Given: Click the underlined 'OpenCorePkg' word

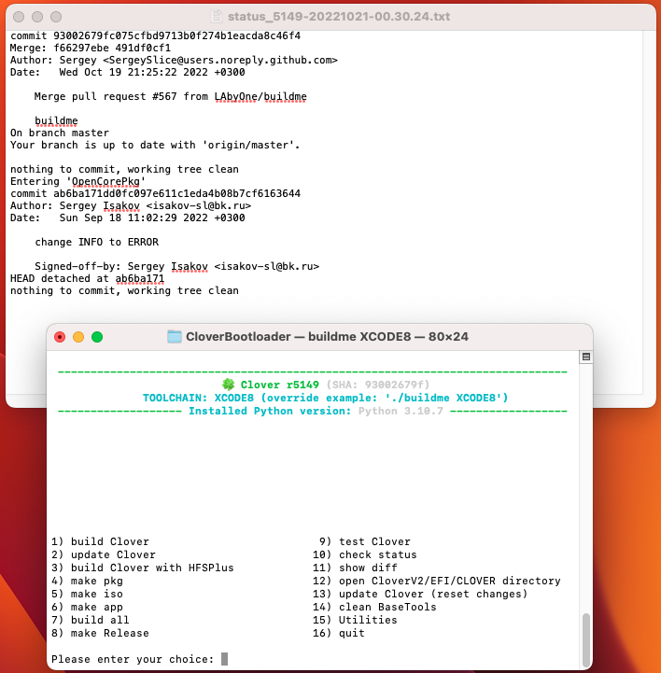Looking at the screenshot, I should pyautogui.click(x=105, y=182).
